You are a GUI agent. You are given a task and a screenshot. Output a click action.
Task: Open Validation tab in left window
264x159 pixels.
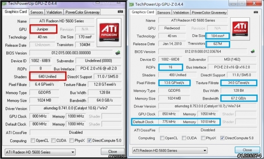point(54,12)
